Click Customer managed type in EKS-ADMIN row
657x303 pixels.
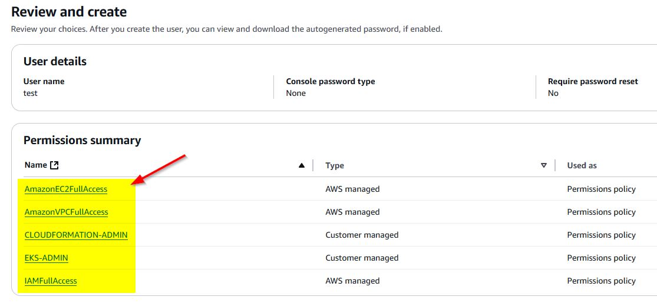click(x=362, y=258)
